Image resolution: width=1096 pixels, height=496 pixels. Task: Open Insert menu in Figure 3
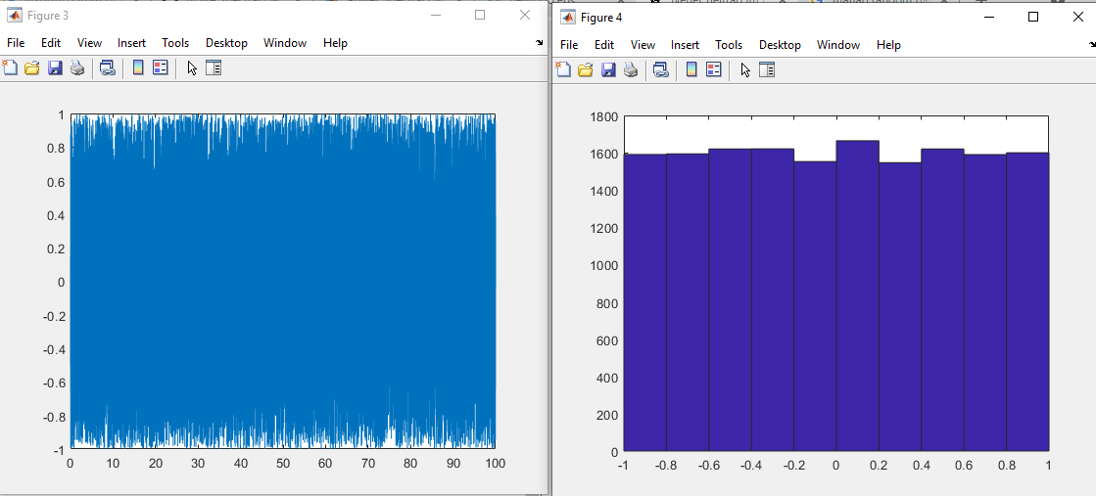(x=131, y=43)
